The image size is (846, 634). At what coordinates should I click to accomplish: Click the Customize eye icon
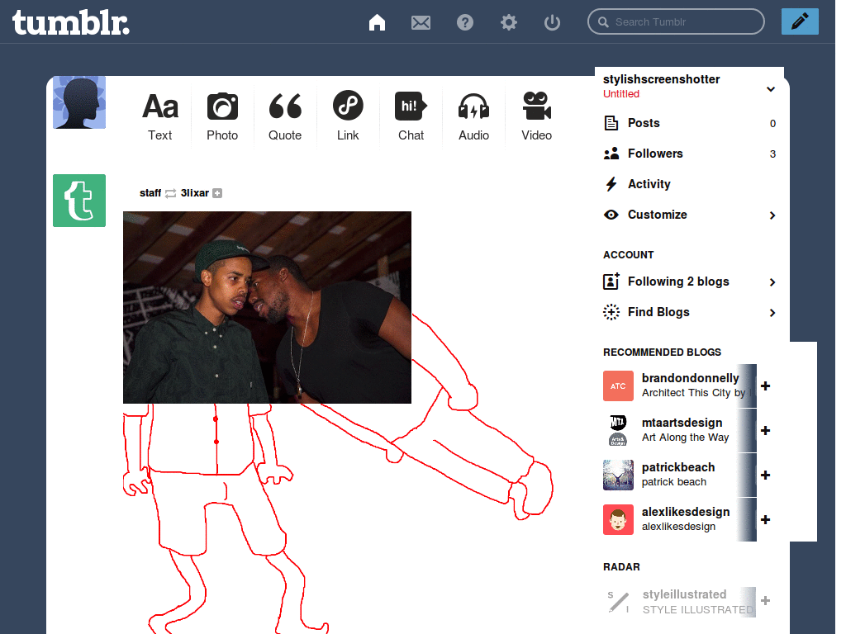[611, 215]
